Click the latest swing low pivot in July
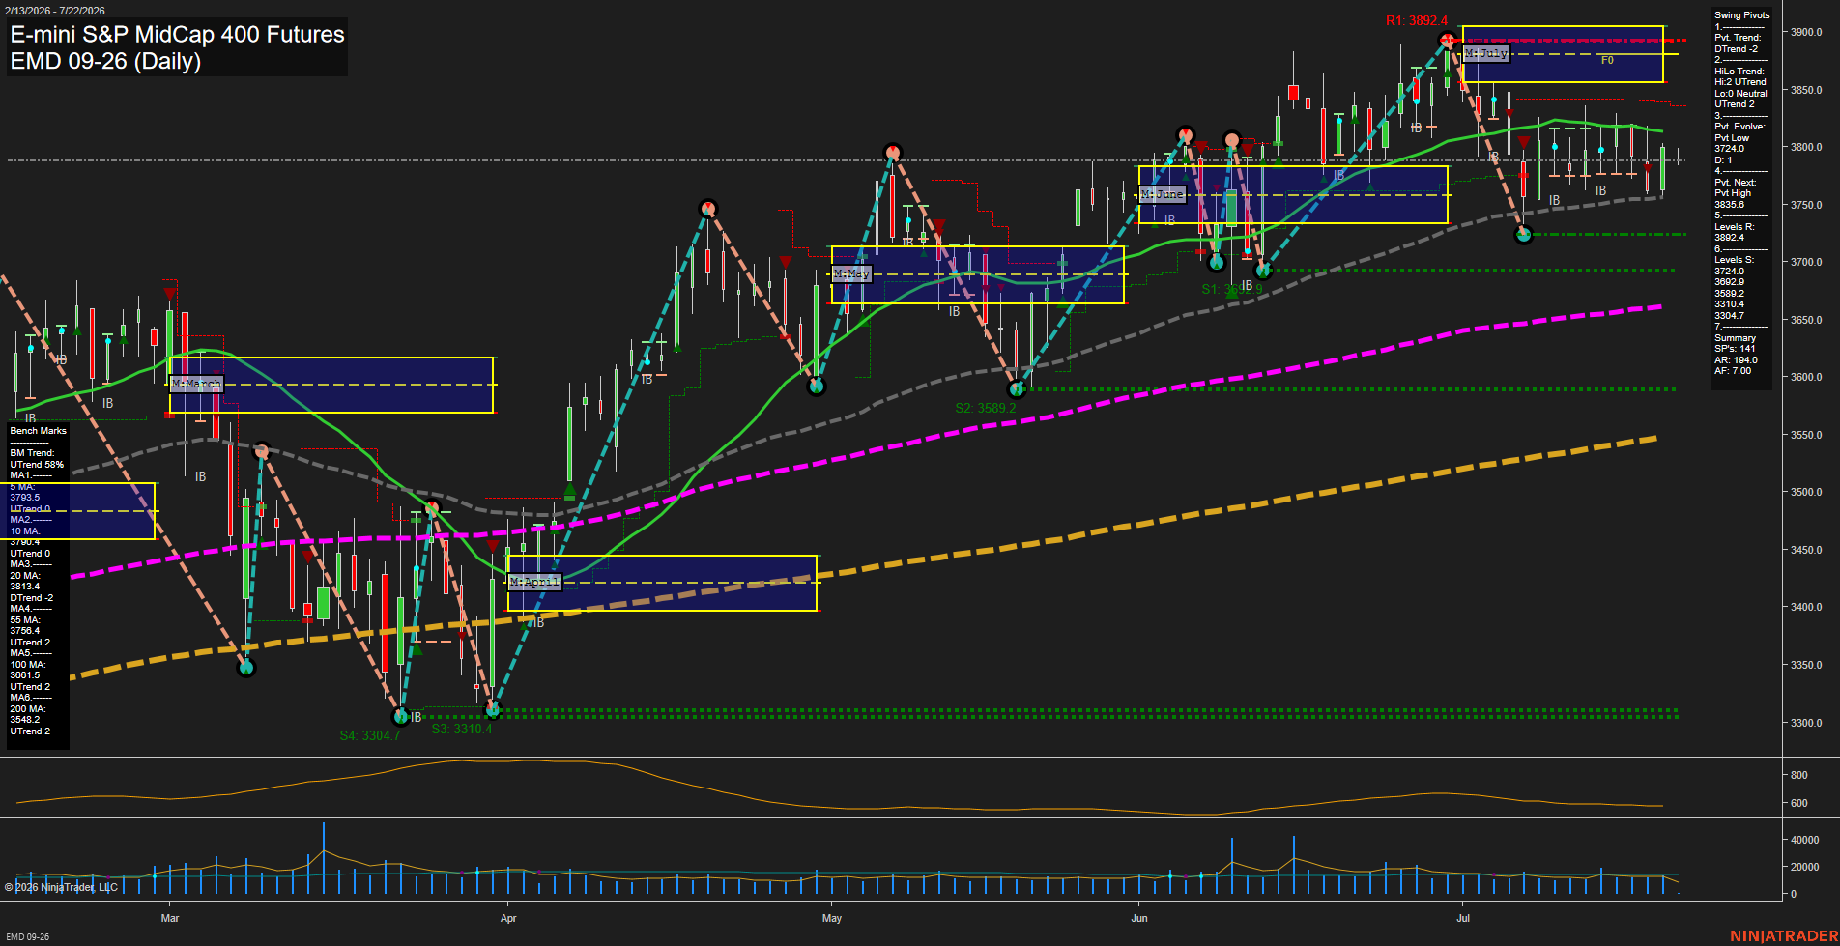 click(x=1524, y=234)
